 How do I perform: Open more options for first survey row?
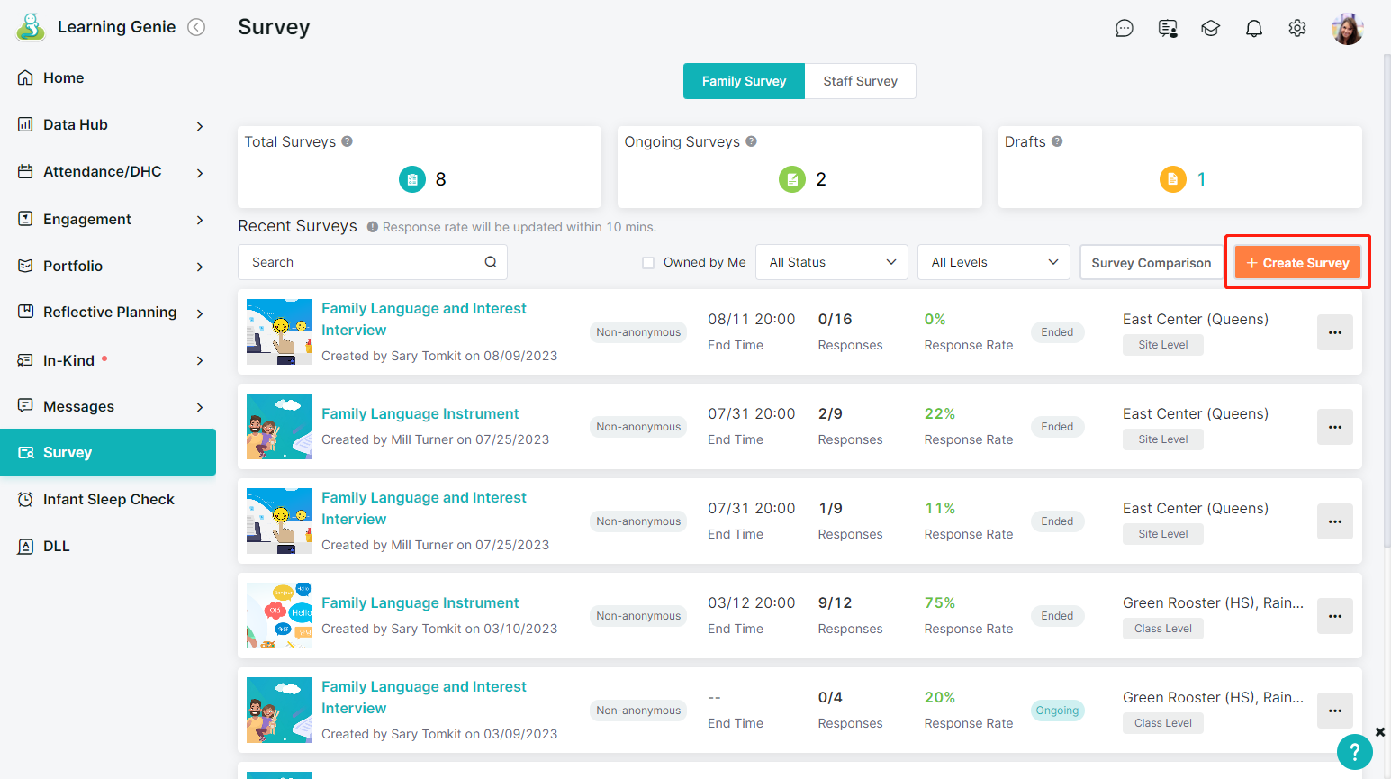pos(1334,332)
